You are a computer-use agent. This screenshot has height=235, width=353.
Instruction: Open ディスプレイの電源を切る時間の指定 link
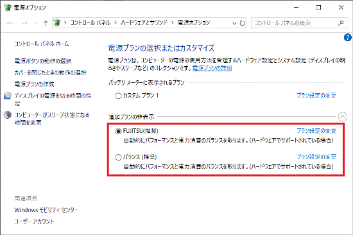click(x=53, y=100)
